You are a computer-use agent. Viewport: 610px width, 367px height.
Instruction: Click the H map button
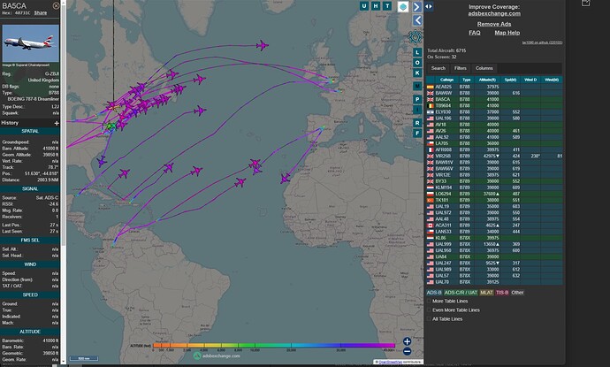pos(376,6)
